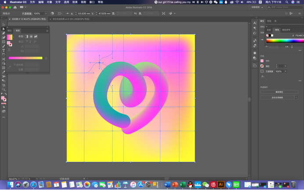The image size is (304, 190).
Task: Choose linear gradient type
Action: coord(27,36)
